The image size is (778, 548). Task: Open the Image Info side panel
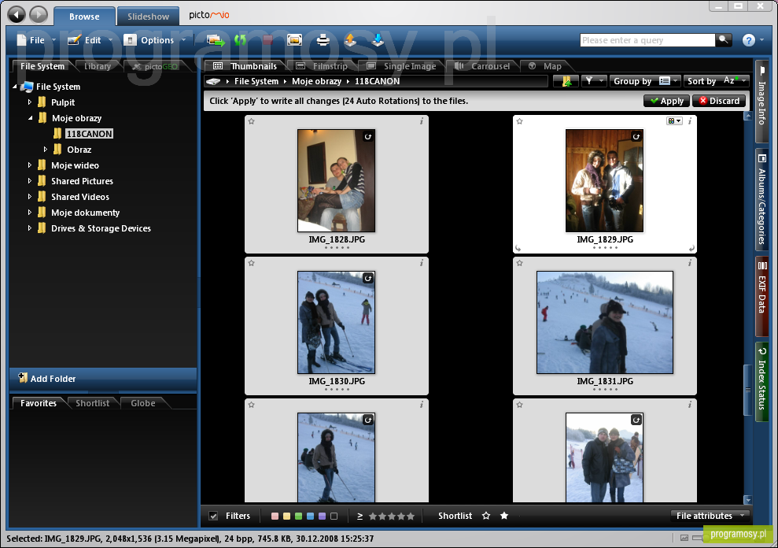(761, 102)
